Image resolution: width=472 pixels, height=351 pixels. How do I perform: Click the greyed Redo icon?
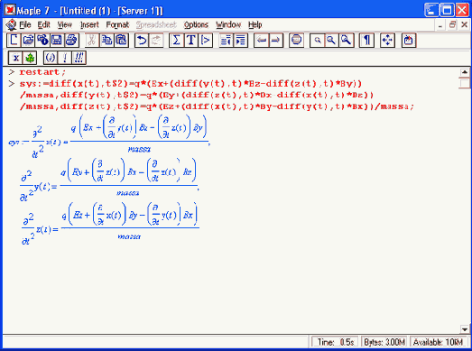point(156,41)
